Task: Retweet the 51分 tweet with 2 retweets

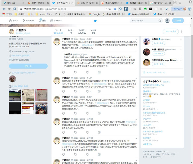Action: tap(75, 91)
